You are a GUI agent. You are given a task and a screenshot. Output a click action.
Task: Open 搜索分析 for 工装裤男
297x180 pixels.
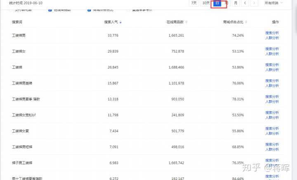point(272,33)
